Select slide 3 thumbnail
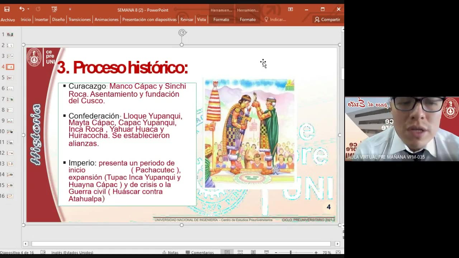459x258 pixels. tap(10, 56)
